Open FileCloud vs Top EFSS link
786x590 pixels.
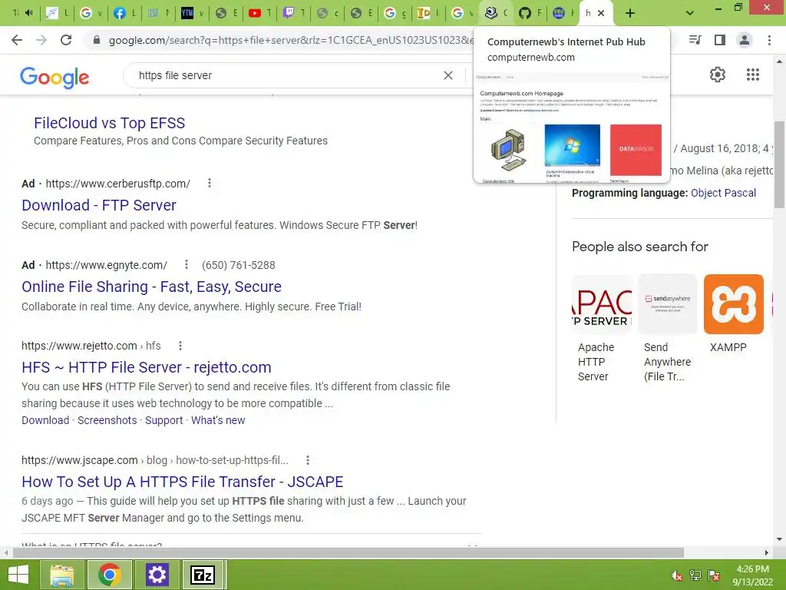click(109, 123)
